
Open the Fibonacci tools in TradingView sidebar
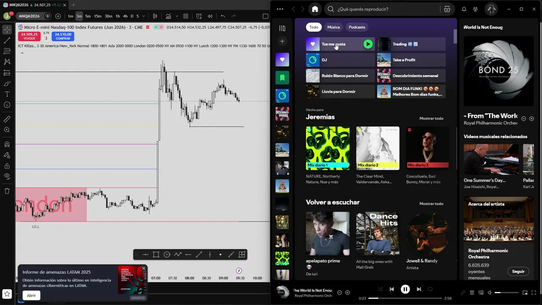(x=7, y=51)
